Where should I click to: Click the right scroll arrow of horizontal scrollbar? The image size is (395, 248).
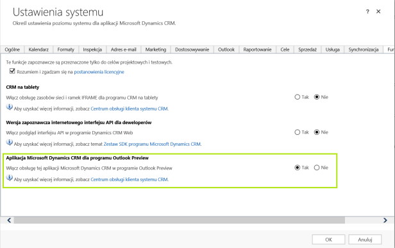coord(385,220)
